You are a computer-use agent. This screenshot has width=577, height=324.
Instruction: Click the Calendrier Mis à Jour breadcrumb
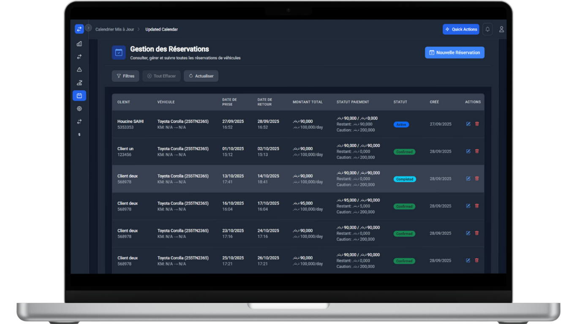[x=114, y=30]
